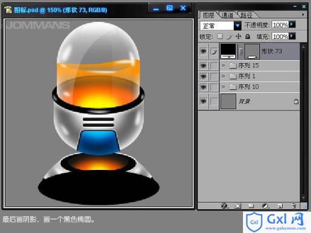Add a layer mask with the mask icon
311x233 pixels.
pos(238,206)
